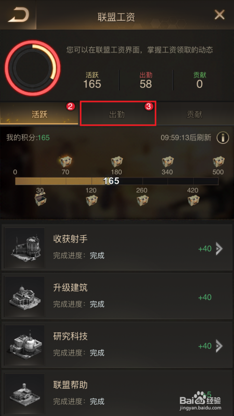Claim the 70-point reward chest
Viewport: 234px width, 416px height.
pyautogui.click(x=65, y=161)
